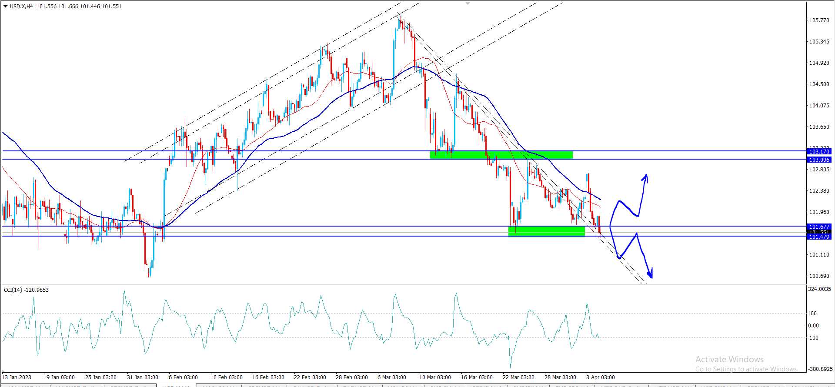Viewport: 835px width, 387px height.
Task: Click the 6 Feb 03:00 time marker
Action: click(183, 377)
